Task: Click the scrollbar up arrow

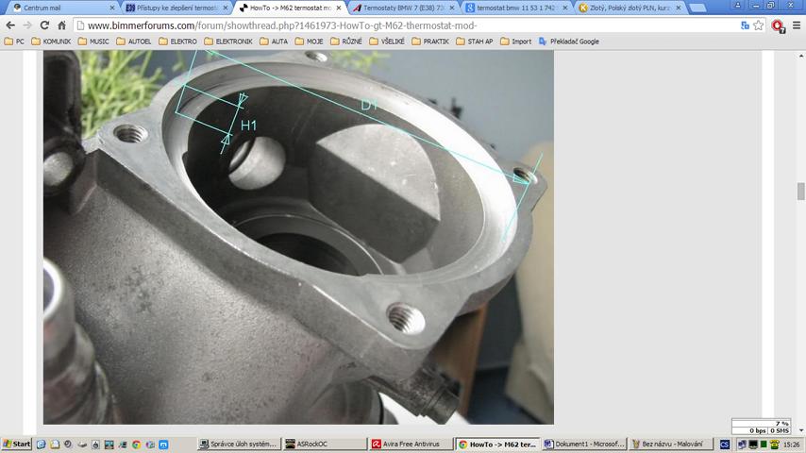Action: [801, 55]
